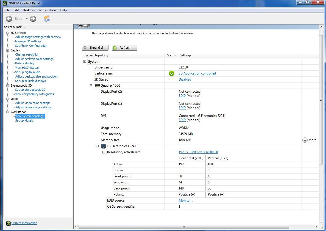Collapse the Video tree node

click(x=8, y=99)
